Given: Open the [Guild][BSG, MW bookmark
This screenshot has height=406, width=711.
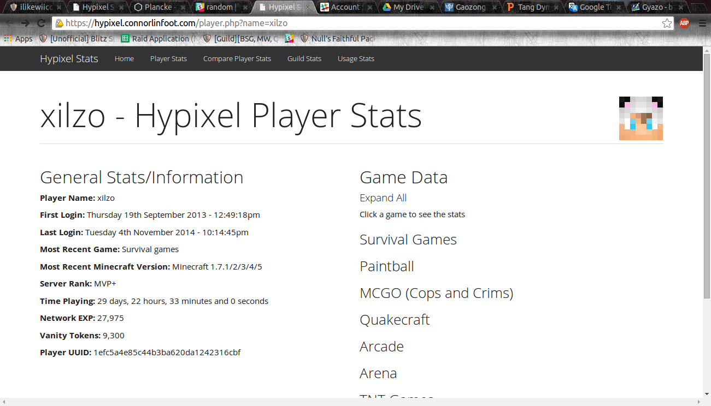Looking at the screenshot, I should [241, 39].
